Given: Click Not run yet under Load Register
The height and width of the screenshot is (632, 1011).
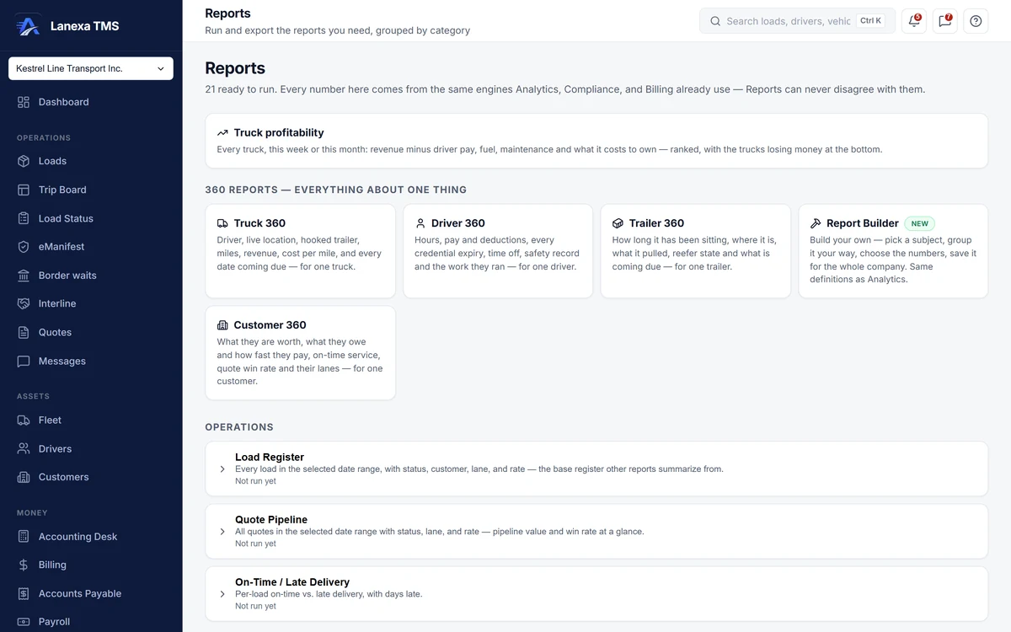Looking at the screenshot, I should pos(255,481).
